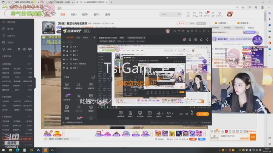Open the voice tool with purple badge
Image resolution: width=273 pixels, height=153 pixels.
click(x=67, y=97)
